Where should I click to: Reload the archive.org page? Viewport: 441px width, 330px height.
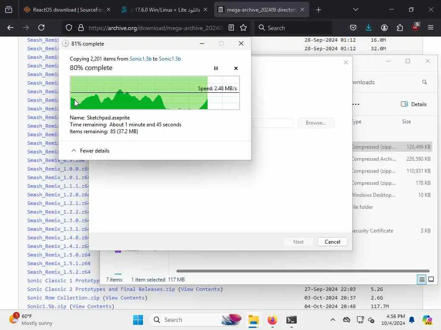(x=41, y=27)
